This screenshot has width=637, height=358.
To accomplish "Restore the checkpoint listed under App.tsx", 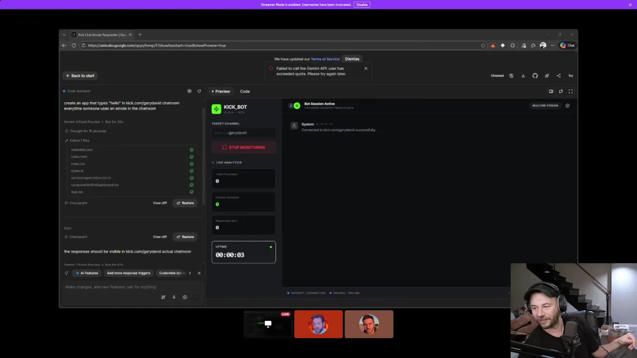I will 185,203.
